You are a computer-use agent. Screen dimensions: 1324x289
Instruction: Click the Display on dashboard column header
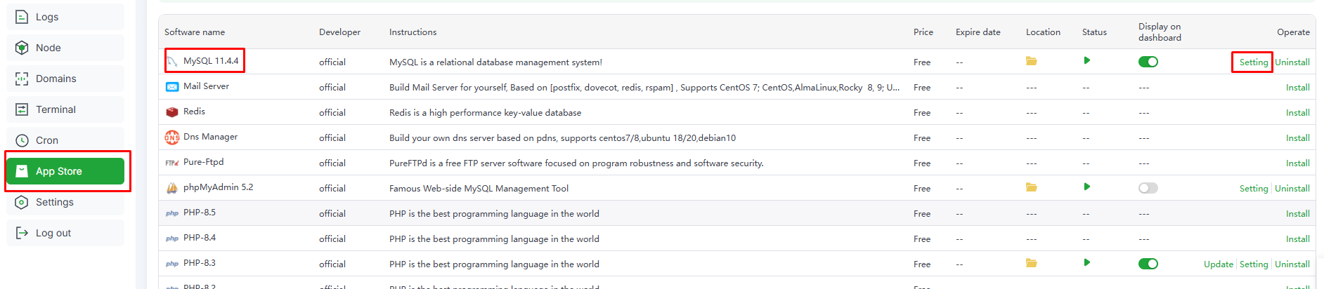[x=1160, y=32]
